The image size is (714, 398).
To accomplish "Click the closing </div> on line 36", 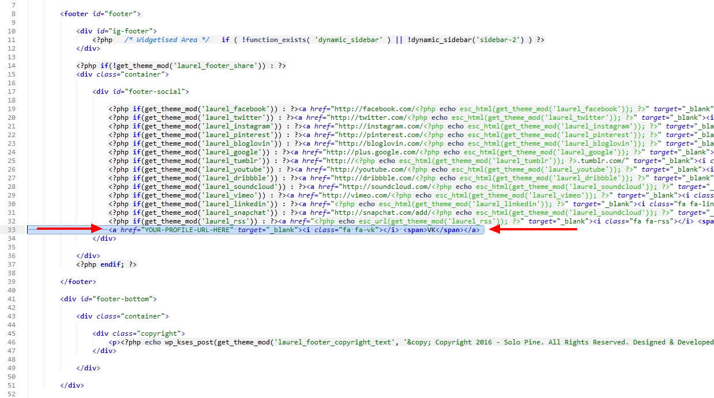I will pyautogui.click(x=88, y=256).
